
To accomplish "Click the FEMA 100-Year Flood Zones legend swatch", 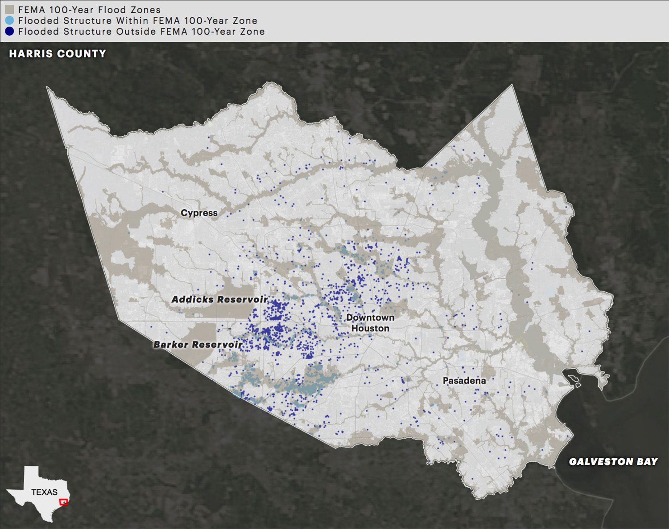I will click(9, 9).
